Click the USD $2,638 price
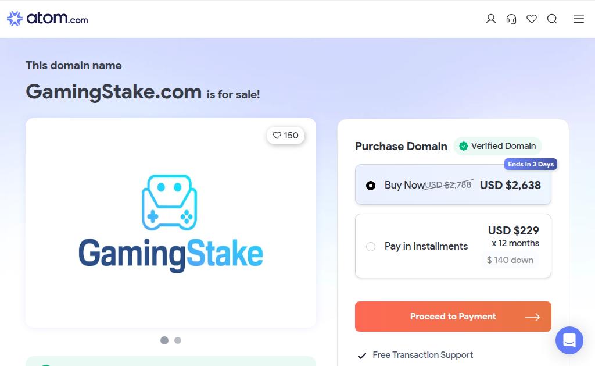This screenshot has height=366, width=595. [510, 185]
